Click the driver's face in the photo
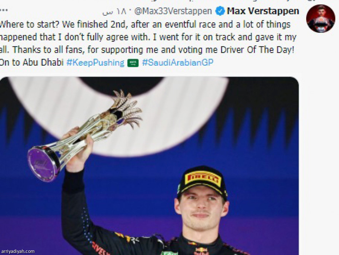Screen dimensions: 339x255 (x=201, y=211)
